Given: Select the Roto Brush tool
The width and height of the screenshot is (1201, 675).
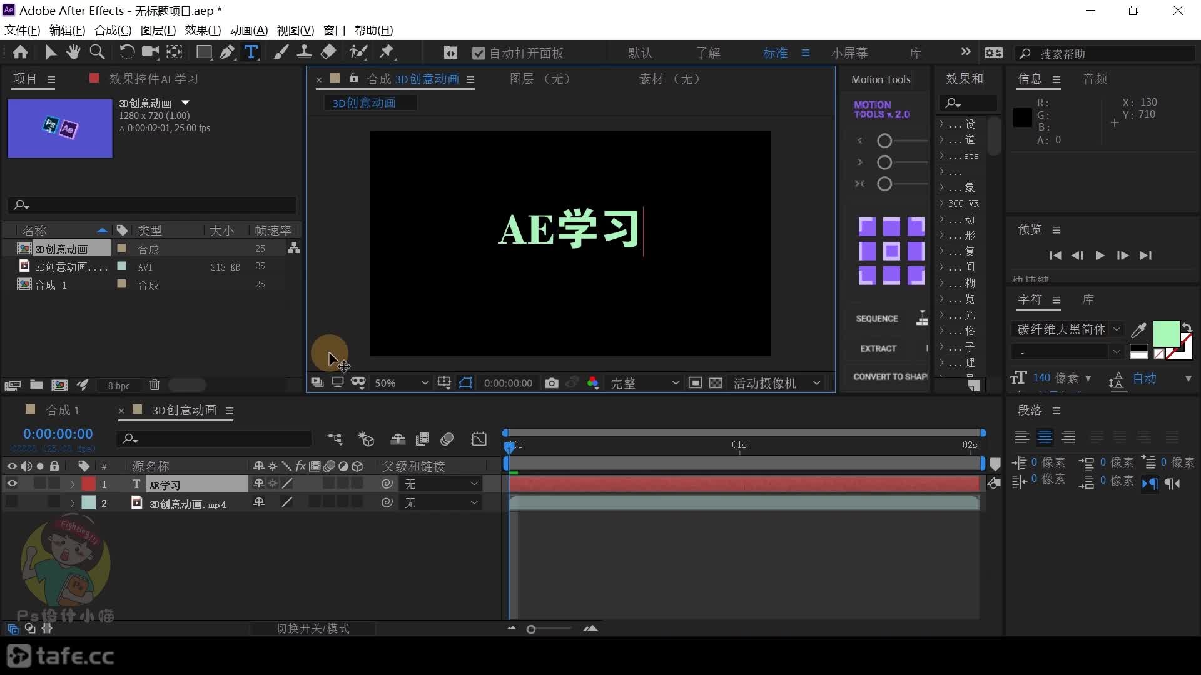Looking at the screenshot, I should [x=358, y=52].
